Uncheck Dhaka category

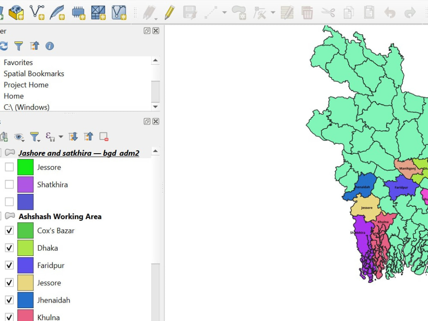pos(9,248)
